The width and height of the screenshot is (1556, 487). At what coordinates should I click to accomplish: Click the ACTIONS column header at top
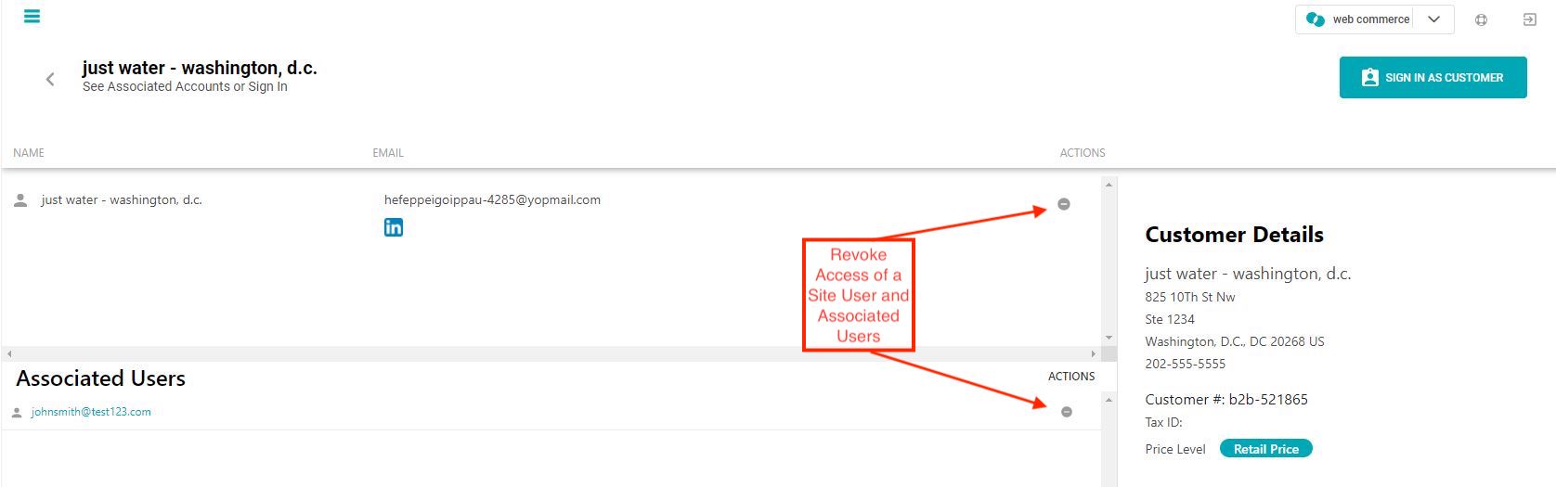click(x=1083, y=153)
